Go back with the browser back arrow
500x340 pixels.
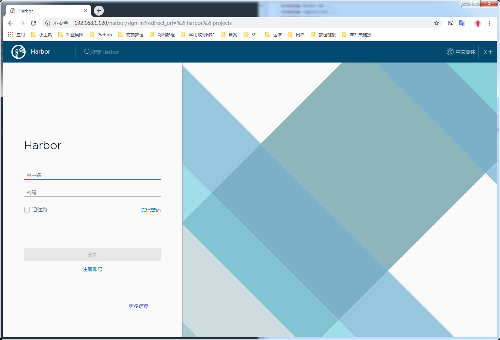click(11, 23)
